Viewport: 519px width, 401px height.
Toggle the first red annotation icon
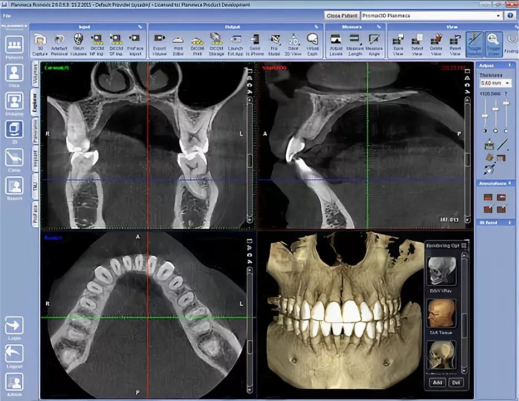click(488, 197)
